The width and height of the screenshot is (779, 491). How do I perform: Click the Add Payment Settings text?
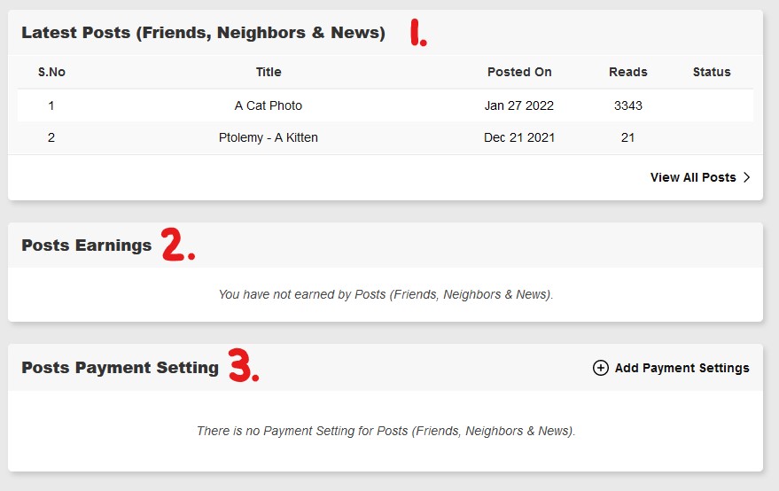(x=682, y=368)
